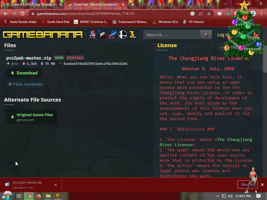Open the network tray icon

click(224, 196)
